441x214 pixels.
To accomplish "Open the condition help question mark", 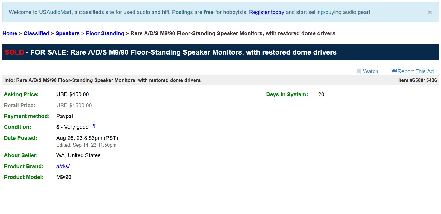I will pos(93,126).
